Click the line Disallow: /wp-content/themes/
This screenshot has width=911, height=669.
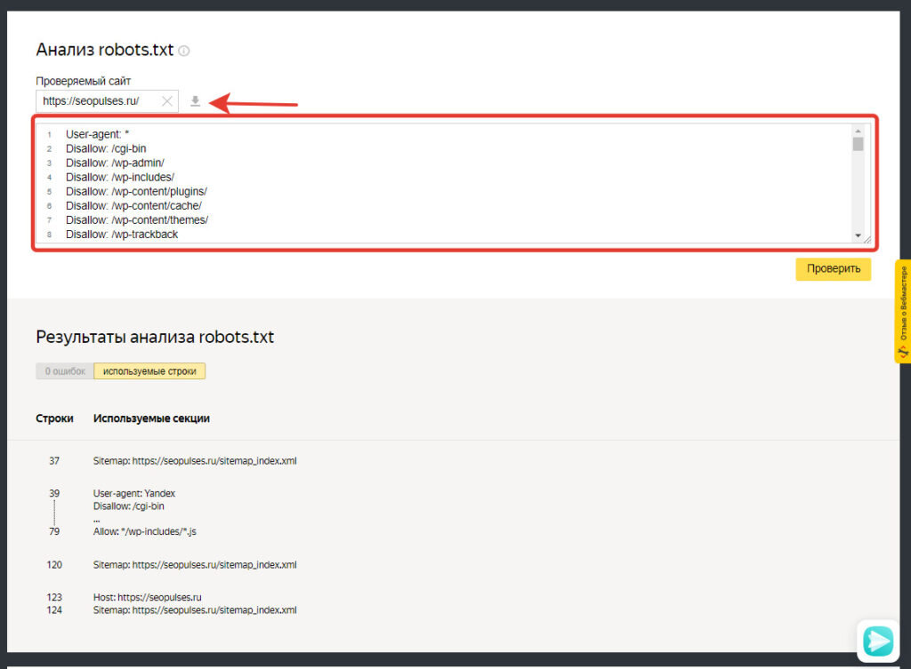pyautogui.click(x=136, y=220)
